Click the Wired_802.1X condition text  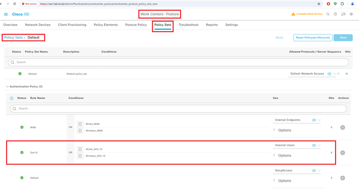point(94,149)
